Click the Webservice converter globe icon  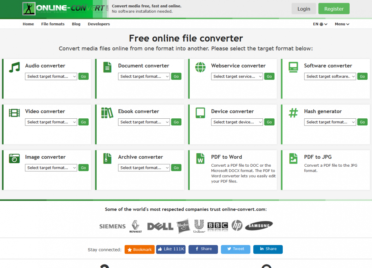pos(200,67)
